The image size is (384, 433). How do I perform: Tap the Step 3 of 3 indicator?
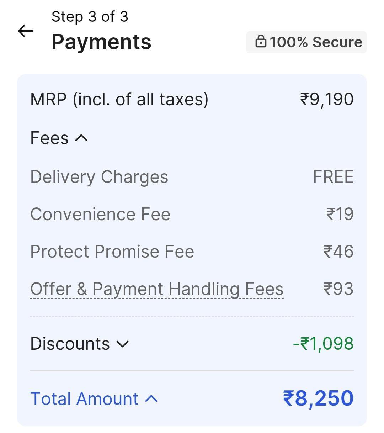[90, 17]
